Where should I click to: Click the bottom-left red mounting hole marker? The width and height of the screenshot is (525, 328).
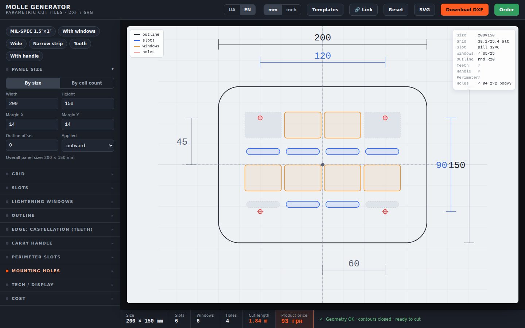(x=260, y=211)
